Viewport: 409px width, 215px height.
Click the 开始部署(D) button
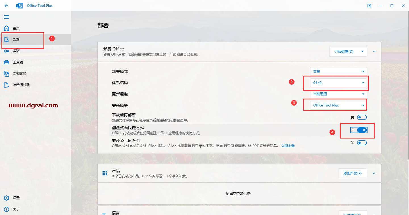coord(344,52)
